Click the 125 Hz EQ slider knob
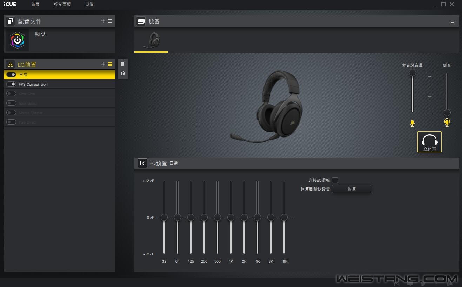The width and height of the screenshot is (462, 287). (x=191, y=218)
